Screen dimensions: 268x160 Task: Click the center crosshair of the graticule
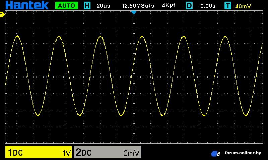134,77
